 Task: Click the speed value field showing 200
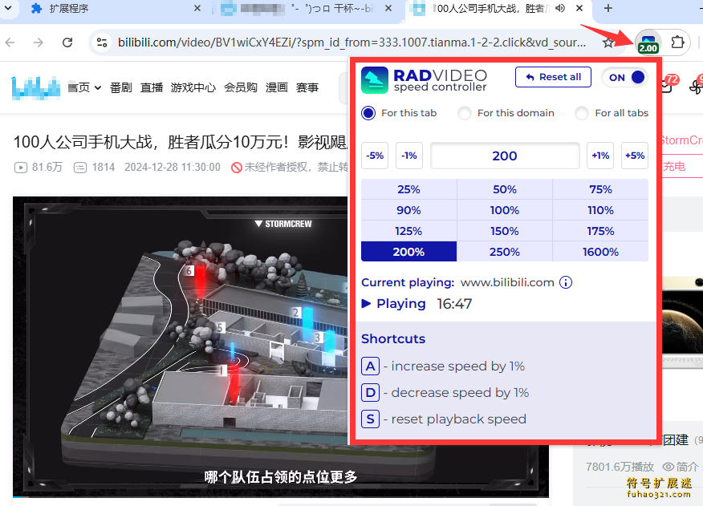coord(505,156)
